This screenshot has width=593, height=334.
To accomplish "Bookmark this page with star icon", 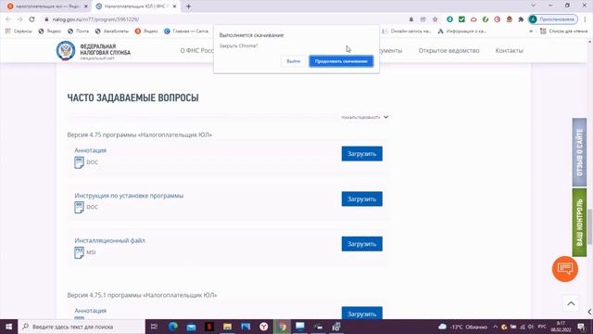I will point(435,19).
